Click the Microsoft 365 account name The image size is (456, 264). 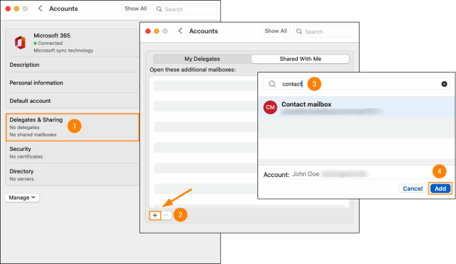click(x=51, y=36)
